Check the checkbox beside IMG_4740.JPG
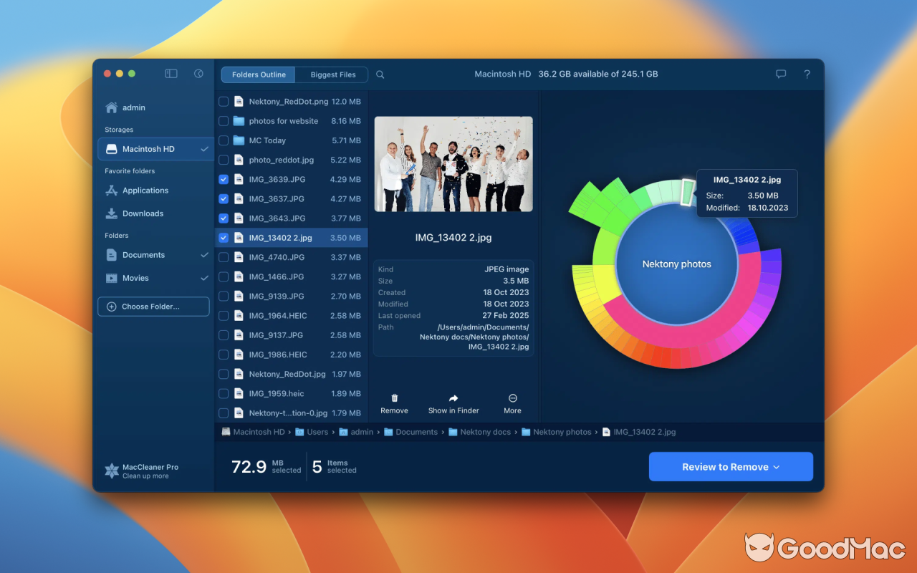Screen dimensions: 917x573 tap(224, 256)
